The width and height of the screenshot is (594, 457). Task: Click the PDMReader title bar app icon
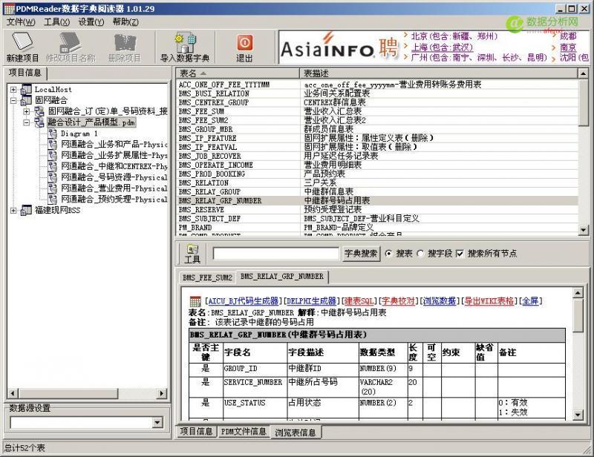9,9
